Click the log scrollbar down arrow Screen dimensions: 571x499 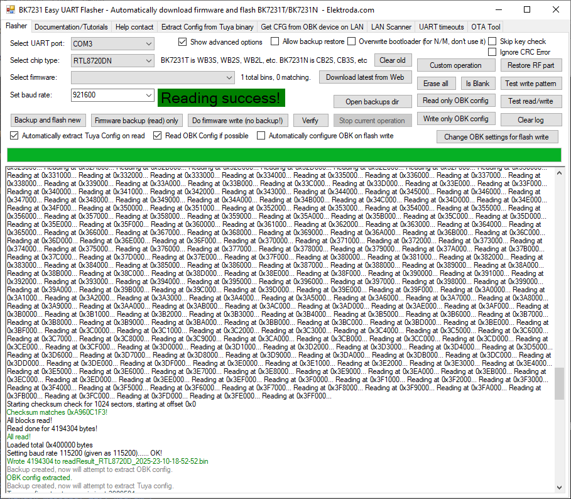559,487
